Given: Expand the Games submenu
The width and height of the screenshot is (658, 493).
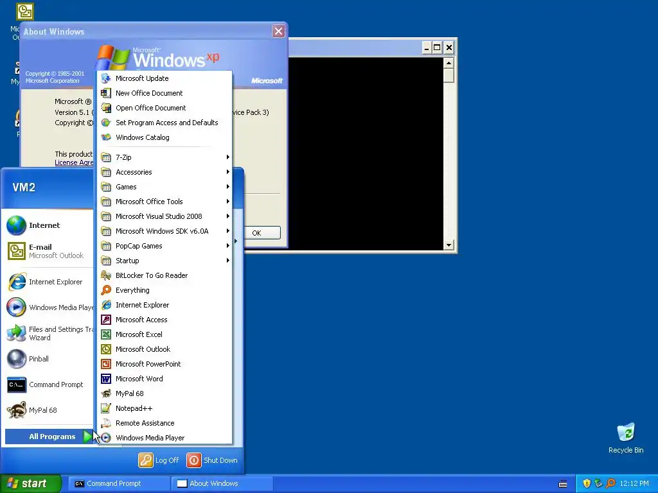Looking at the screenshot, I should tap(165, 187).
